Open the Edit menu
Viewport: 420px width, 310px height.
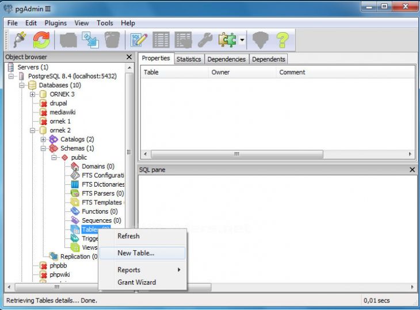pyautogui.click(x=31, y=23)
